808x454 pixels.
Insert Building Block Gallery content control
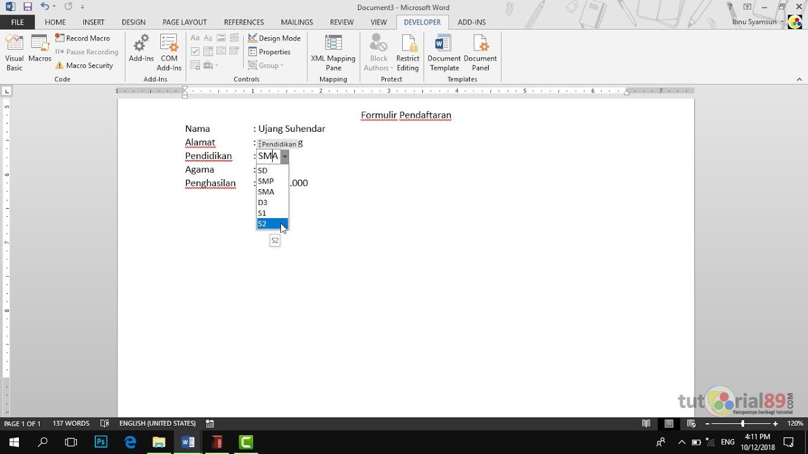(234, 38)
